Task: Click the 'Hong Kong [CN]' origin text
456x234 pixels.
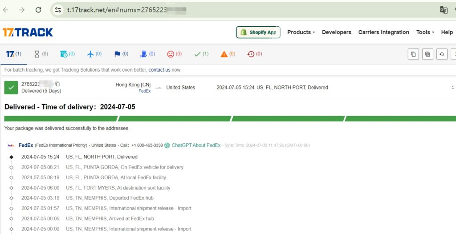Action: click(133, 85)
